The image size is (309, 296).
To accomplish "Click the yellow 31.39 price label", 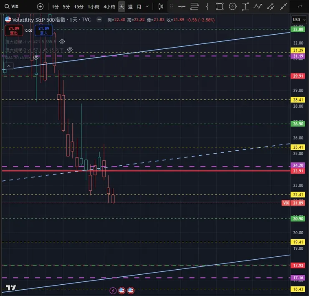I will pos(298,51).
